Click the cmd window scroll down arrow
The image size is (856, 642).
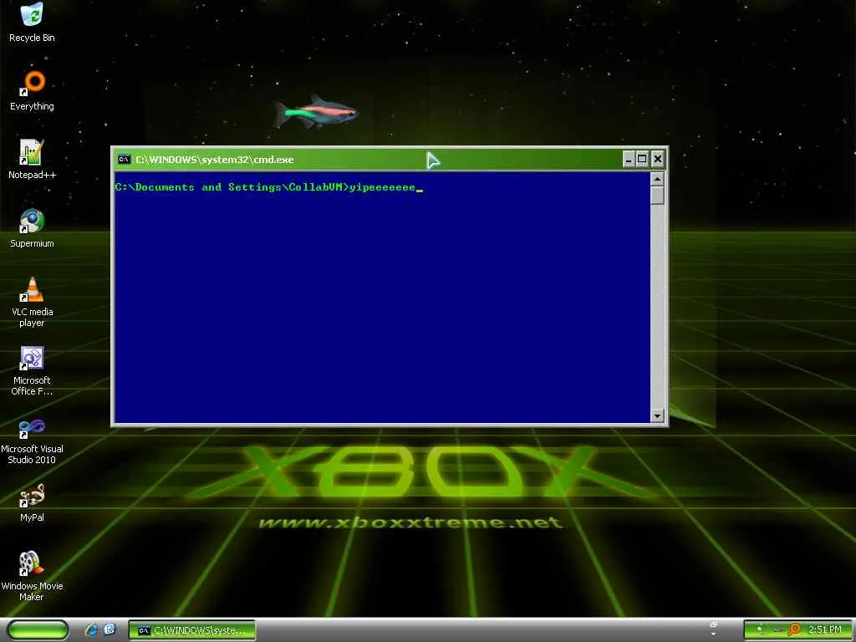(x=657, y=416)
